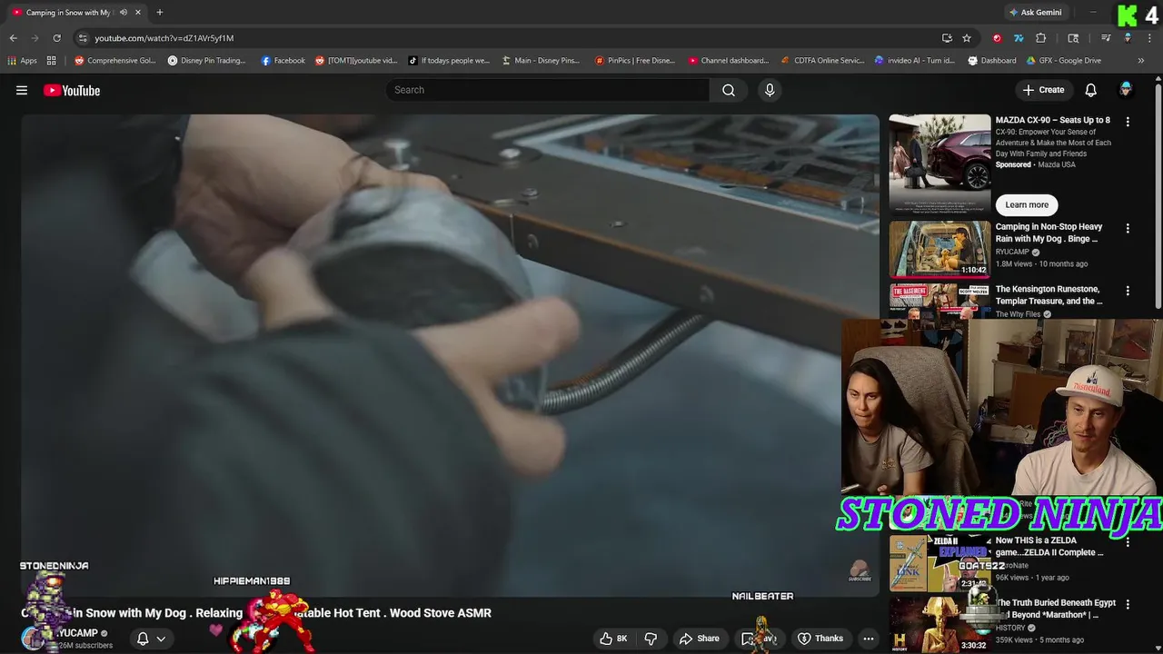Image resolution: width=1163 pixels, height=654 pixels.
Task: Open the MAZDA CX-90 ad options menu
Action: click(x=1128, y=122)
